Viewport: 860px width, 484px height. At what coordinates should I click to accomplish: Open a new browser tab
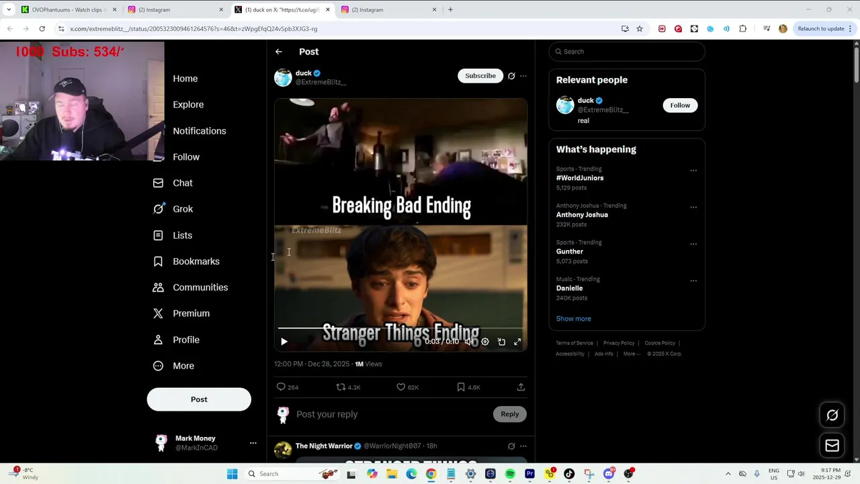(450, 9)
